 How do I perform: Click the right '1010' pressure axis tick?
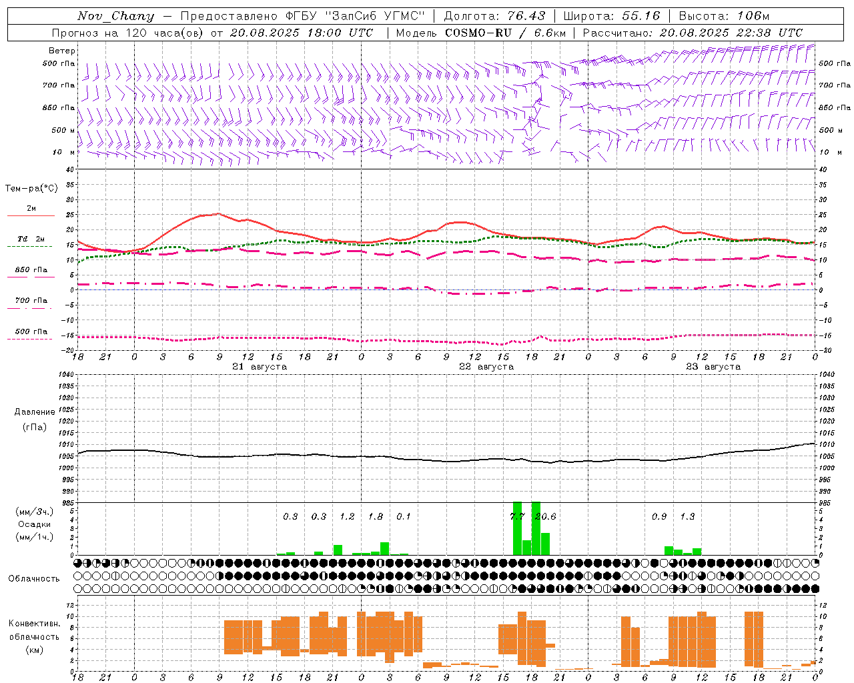[827, 445]
